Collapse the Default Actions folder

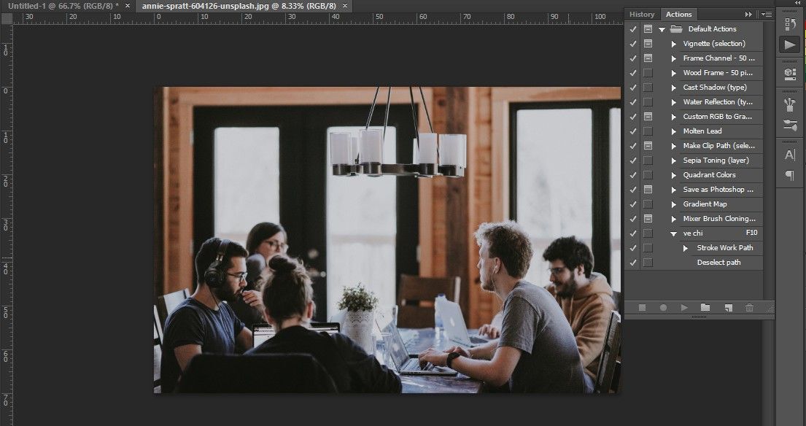662,29
